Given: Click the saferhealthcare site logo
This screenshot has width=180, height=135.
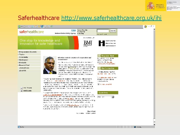Looking at the screenshot, I should click(31, 32).
